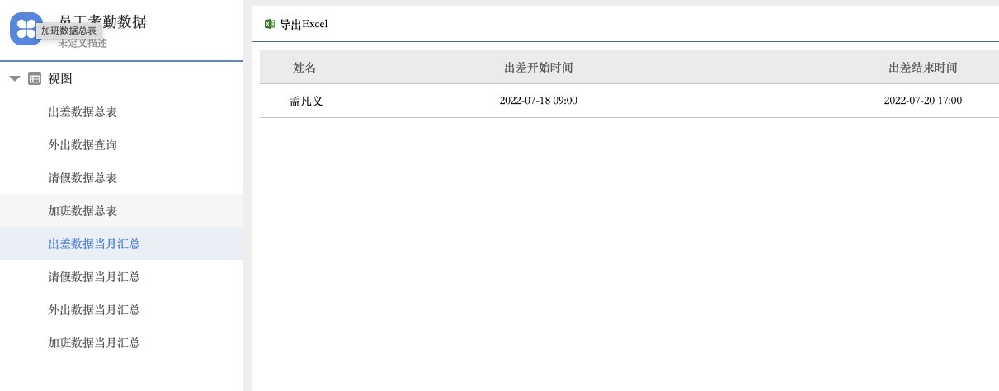Go to 加班数据总表 in sidebar

(x=82, y=211)
